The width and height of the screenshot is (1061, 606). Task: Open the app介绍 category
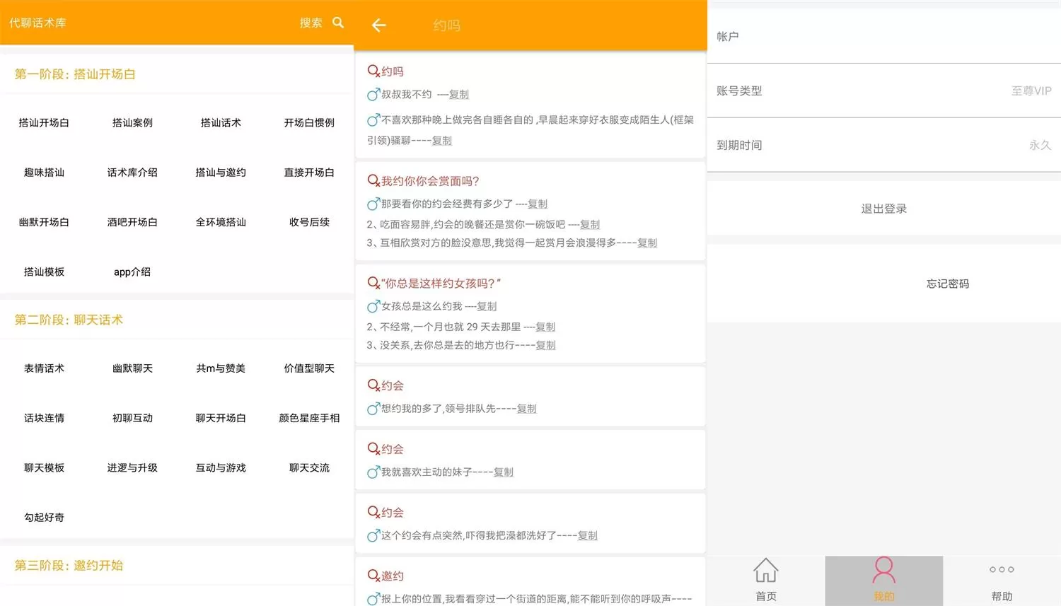pos(132,272)
